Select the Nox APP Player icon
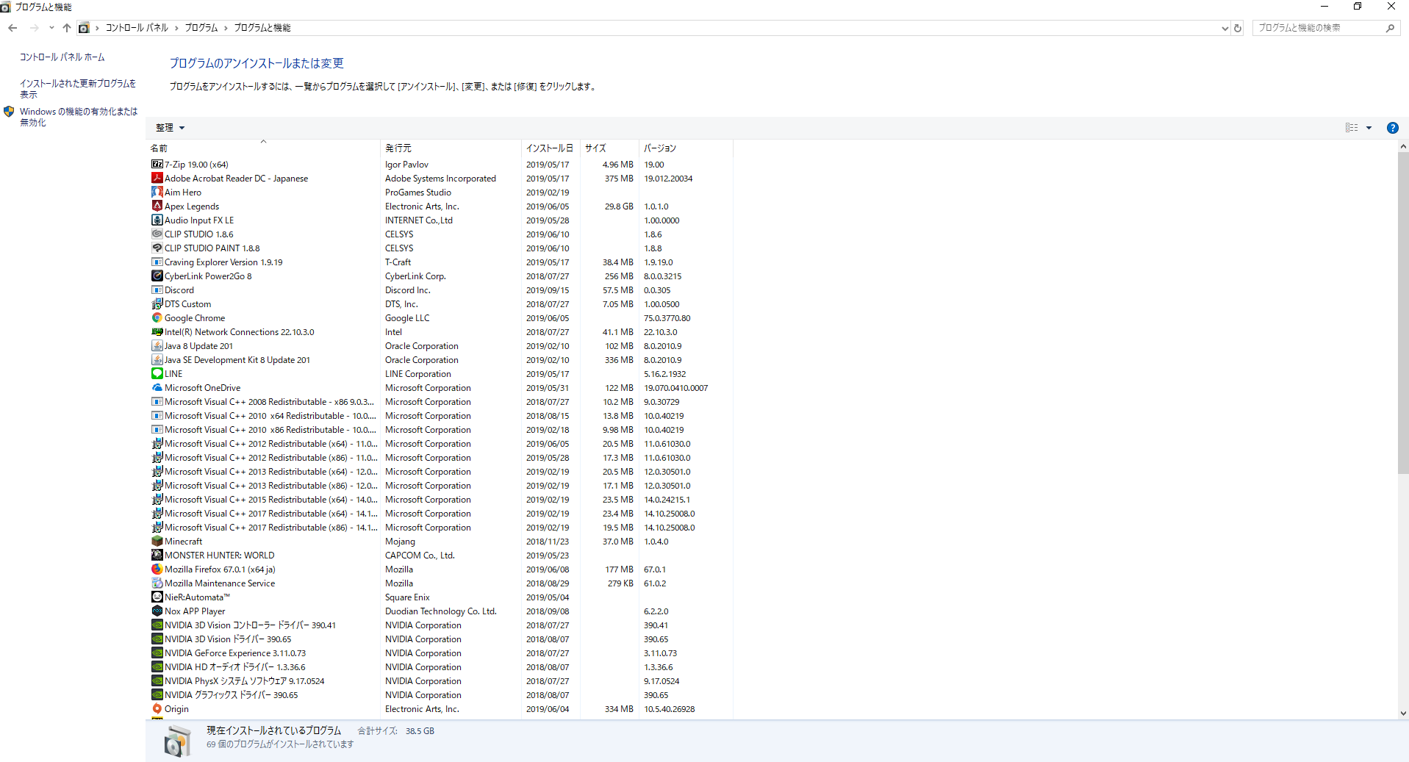Image resolution: width=1409 pixels, height=762 pixels. point(157,611)
